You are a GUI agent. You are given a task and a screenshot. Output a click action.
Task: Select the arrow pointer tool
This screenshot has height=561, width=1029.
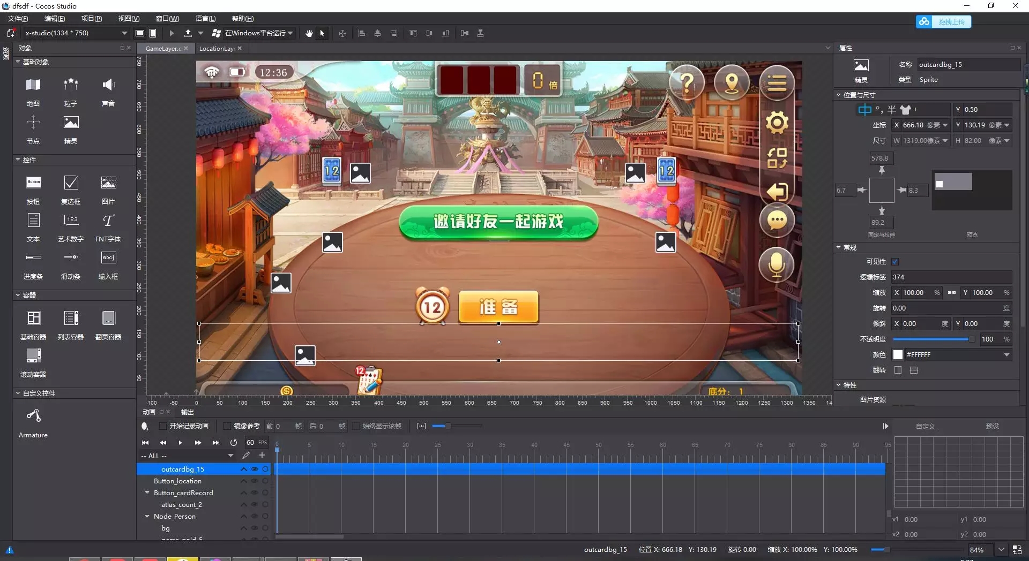point(322,33)
